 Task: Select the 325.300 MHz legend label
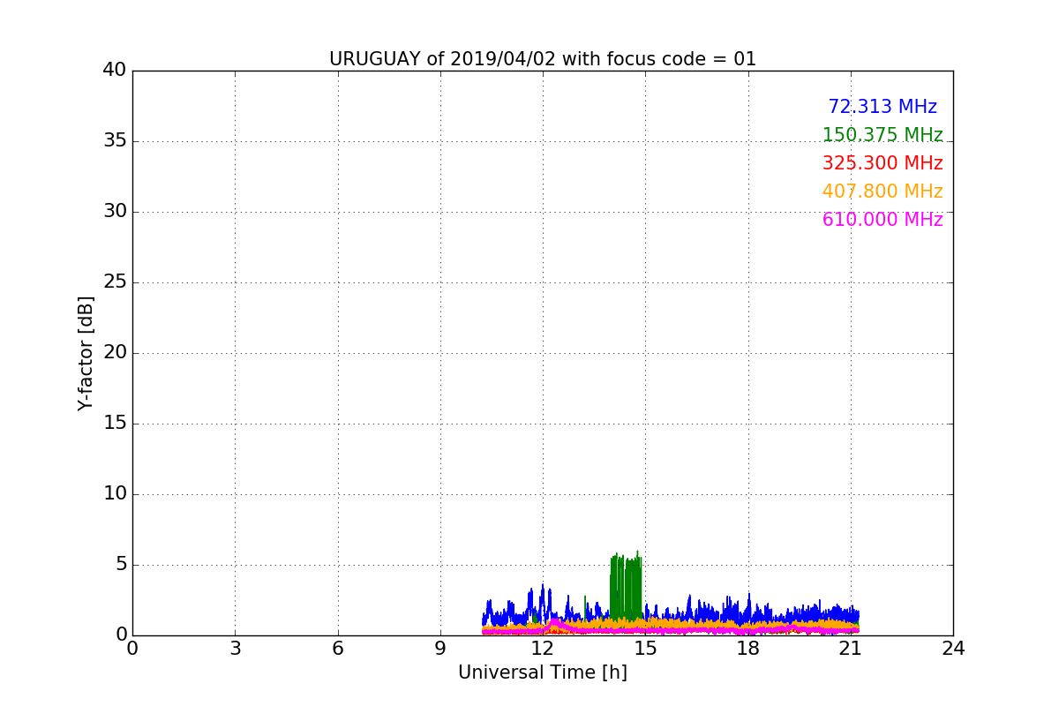coord(882,163)
